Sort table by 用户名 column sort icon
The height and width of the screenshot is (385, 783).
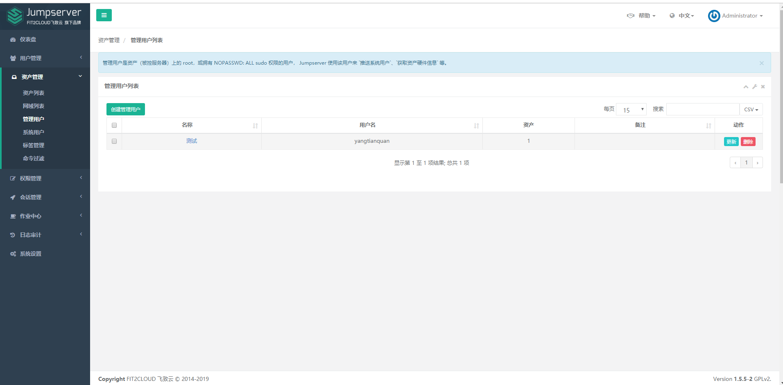click(x=476, y=126)
